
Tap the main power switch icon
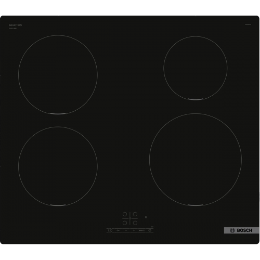tap(110, 230)
